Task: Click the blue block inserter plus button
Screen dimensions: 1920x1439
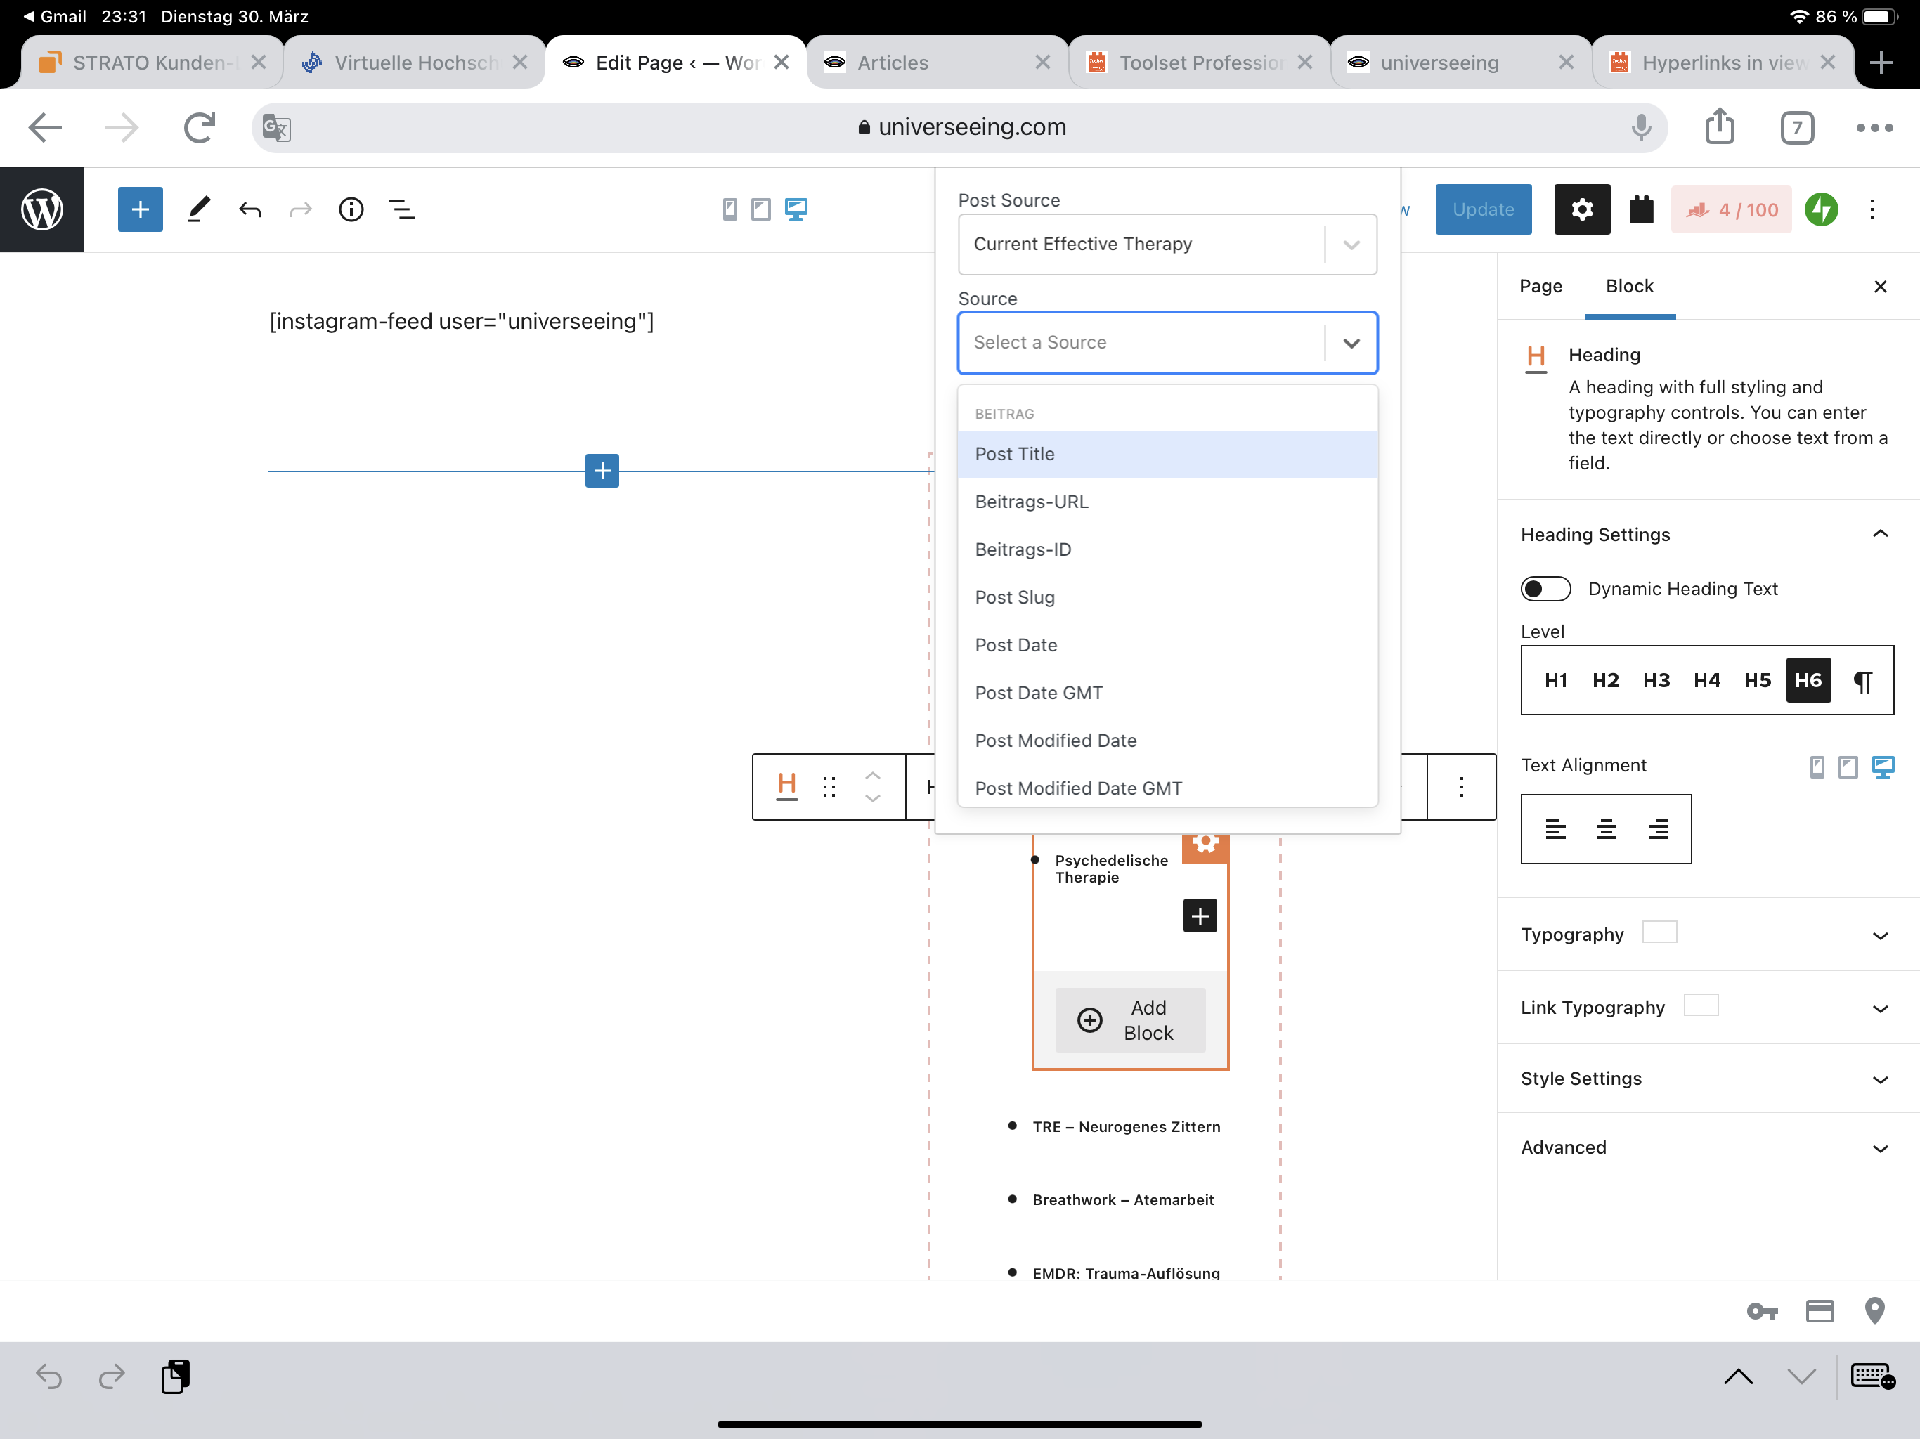Action: 140,209
